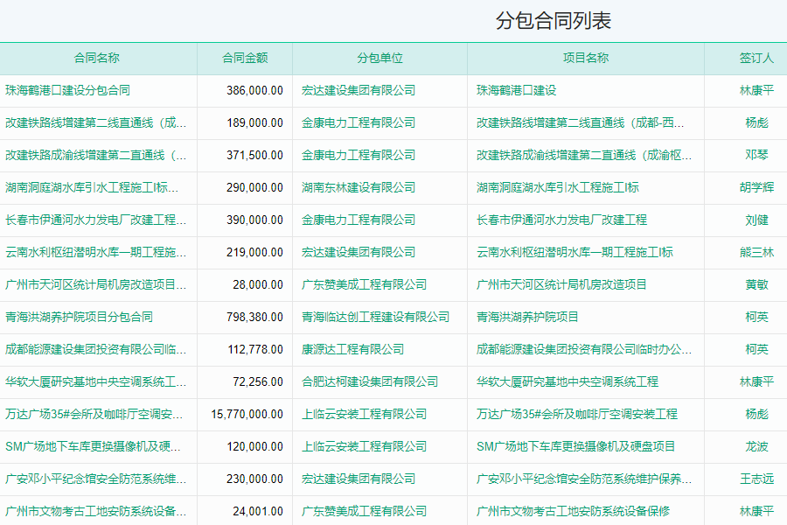Open project 华软大厦研究基地中央空调系统工程
The image size is (787, 525).
[568, 381]
